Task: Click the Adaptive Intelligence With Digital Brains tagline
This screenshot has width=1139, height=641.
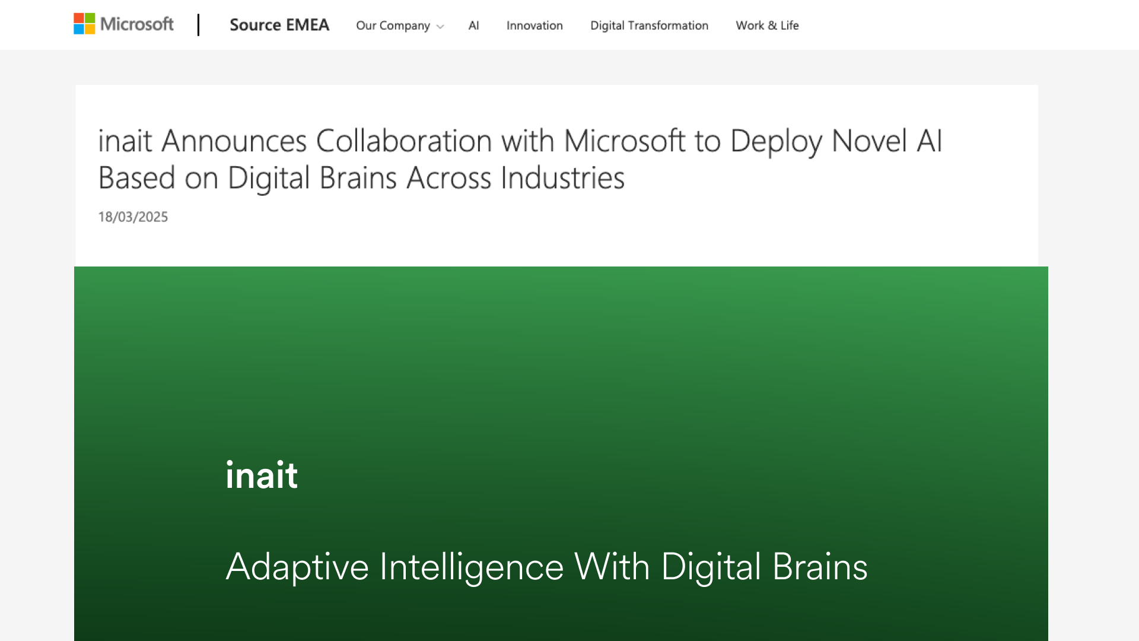Action: pyautogui.click(x=546, y=566)
